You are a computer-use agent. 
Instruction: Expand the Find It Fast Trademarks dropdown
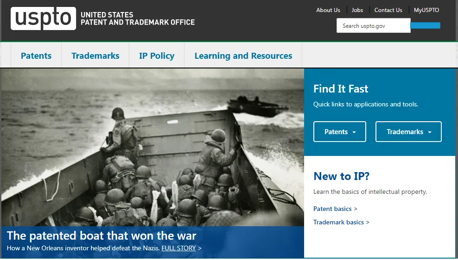[408, 132]
